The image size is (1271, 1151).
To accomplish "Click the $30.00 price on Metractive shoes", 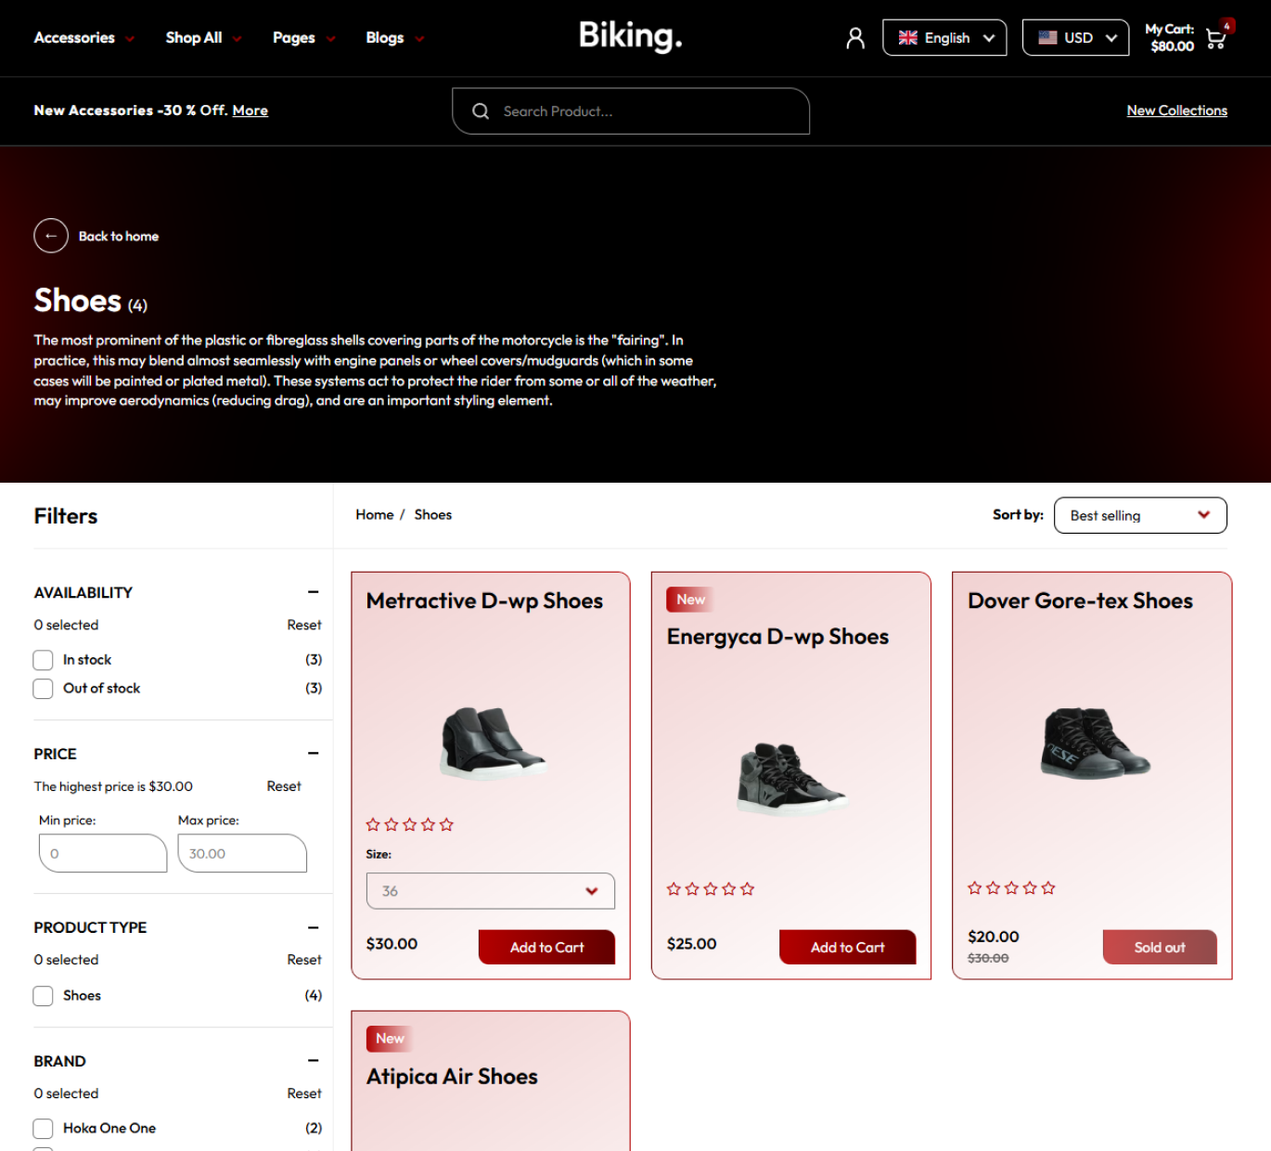I will (392, 944).
